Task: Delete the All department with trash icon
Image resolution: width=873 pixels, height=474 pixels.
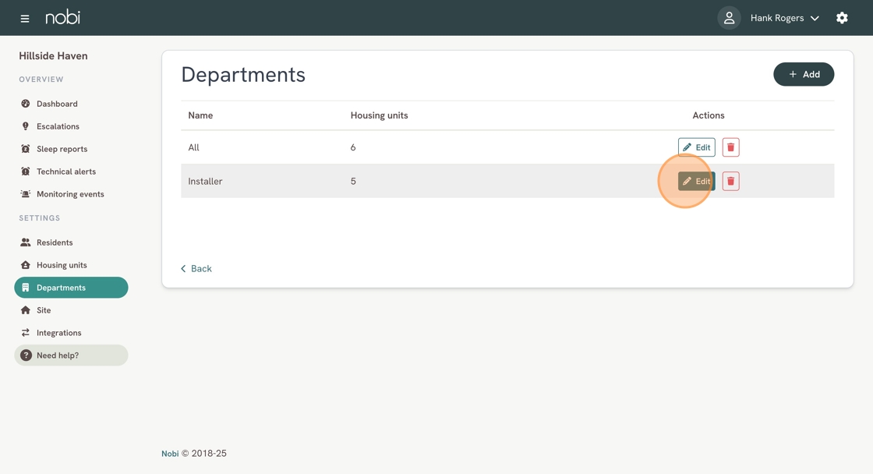Action: (730, 147)
